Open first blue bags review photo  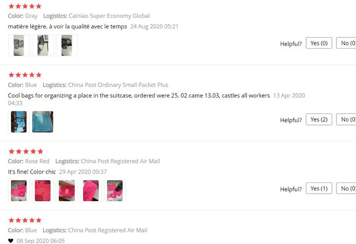[19, 122]
